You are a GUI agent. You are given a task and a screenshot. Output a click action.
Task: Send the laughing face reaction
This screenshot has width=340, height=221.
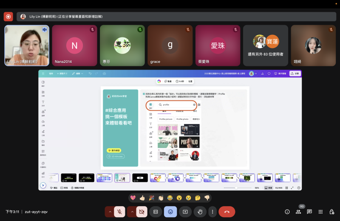170,198
